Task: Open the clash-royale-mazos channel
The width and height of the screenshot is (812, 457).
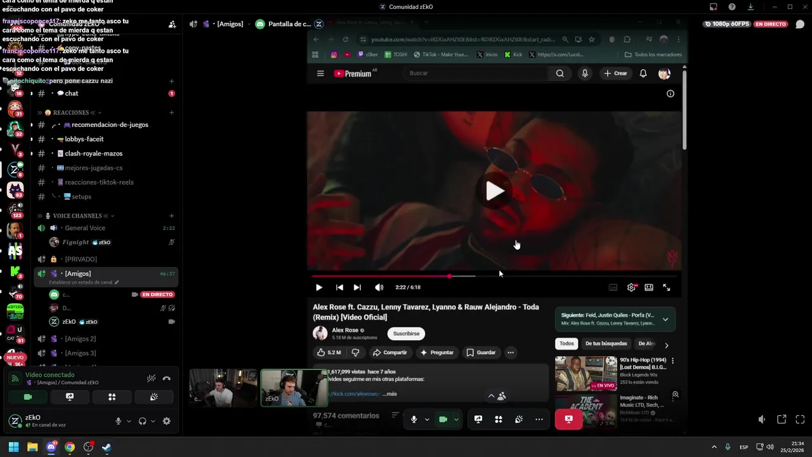Action: click(105, 154)
